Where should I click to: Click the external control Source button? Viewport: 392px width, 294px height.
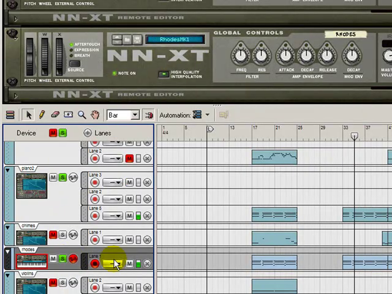point(75,64)
